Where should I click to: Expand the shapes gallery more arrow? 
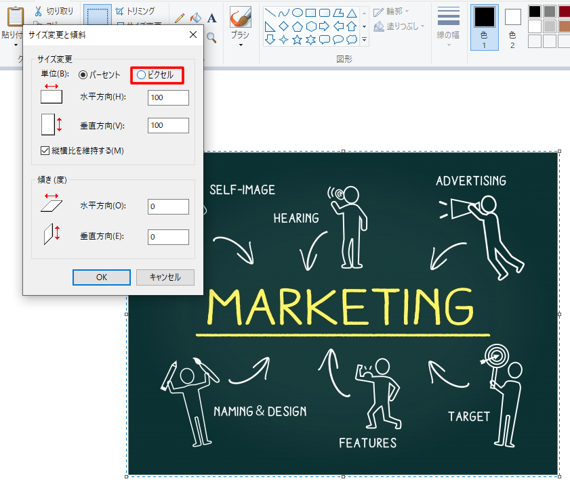[365, 40]
